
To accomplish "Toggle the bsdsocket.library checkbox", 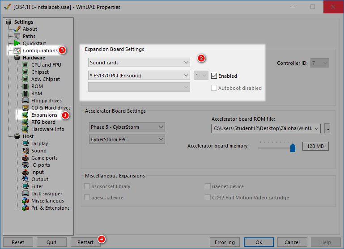I will (x=88, y=186).
